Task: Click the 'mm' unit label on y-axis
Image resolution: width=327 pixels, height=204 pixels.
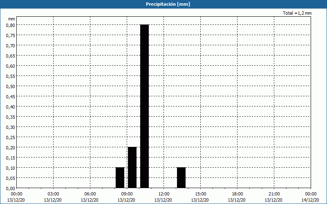Action: (x=11, y=19)
